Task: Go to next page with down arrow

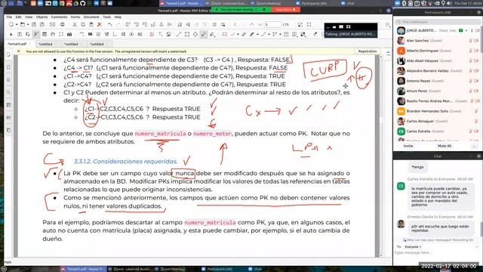Action: tap(260, 25)
